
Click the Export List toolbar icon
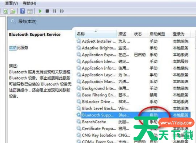(x=13, y=11)
